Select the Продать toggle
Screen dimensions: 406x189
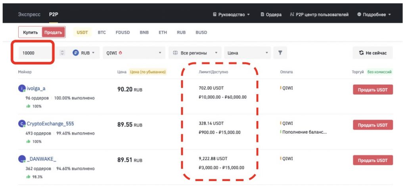[53, 32]
